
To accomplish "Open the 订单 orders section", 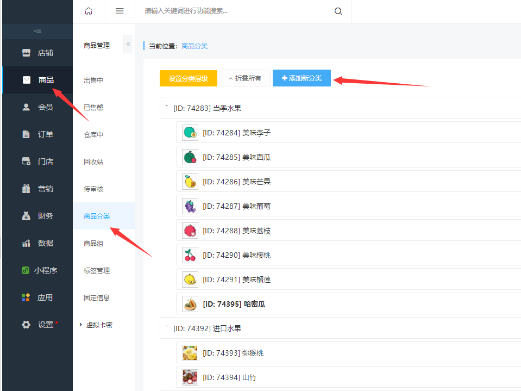I will tap(37, 134).
